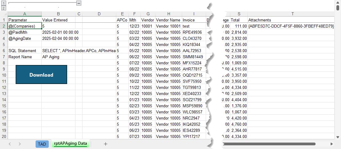The height and width of the screenshot is (149, 341).
Task: Show outline level 2
Action: point(3,8)
